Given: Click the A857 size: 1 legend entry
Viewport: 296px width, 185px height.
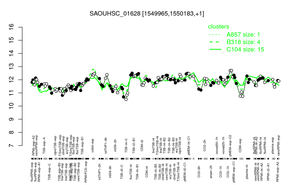Looking at the screenshot, I should (243, 35).
